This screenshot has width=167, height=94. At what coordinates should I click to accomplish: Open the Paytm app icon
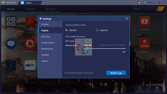click(x=30, y=66)
